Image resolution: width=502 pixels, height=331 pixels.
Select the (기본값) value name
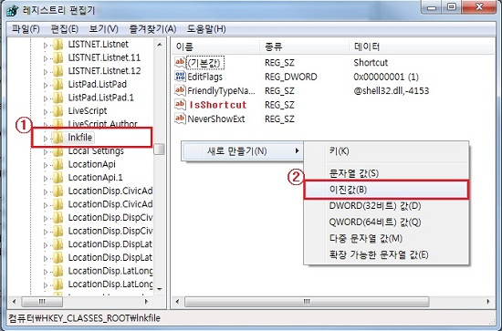(x=204, y=62)
